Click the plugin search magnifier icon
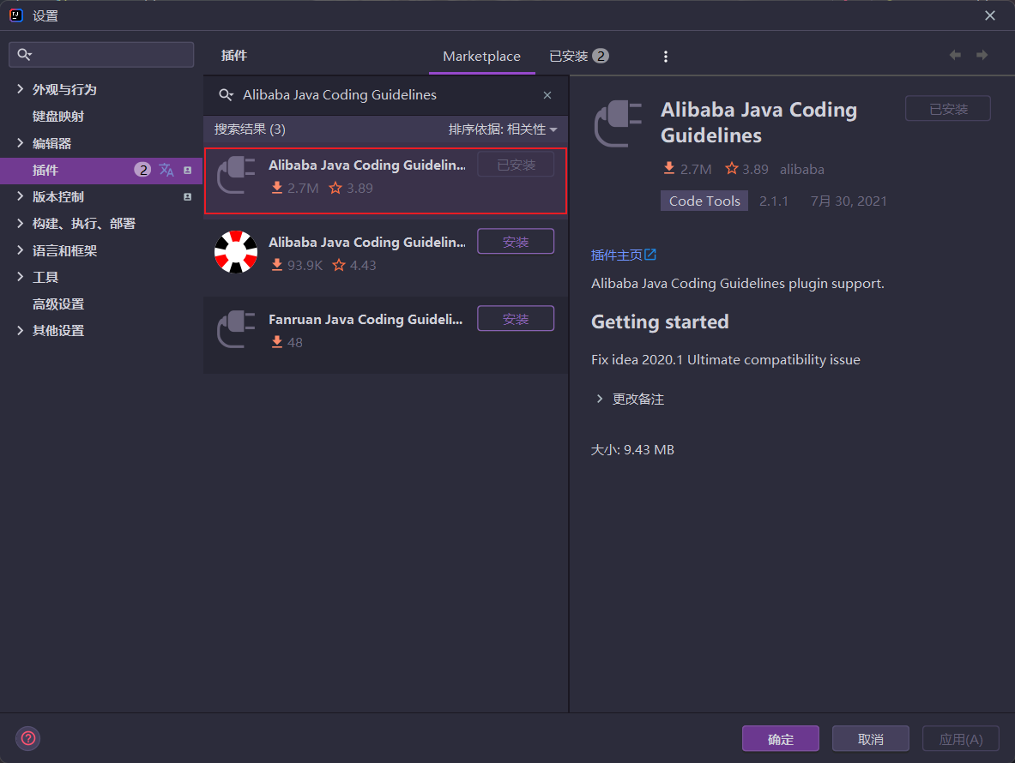The width and height of the screenshot is (1015, 763). click(x=226, y=95)
